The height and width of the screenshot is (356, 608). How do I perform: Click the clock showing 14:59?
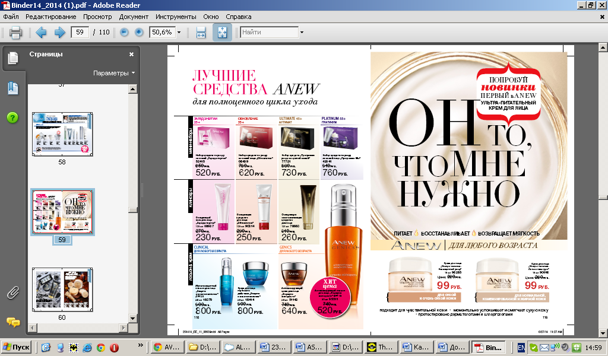point(593,348)
